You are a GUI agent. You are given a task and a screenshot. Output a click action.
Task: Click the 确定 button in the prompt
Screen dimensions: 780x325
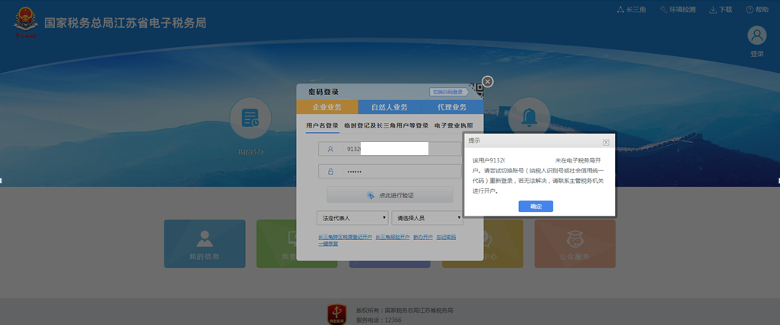pos(535,207)
